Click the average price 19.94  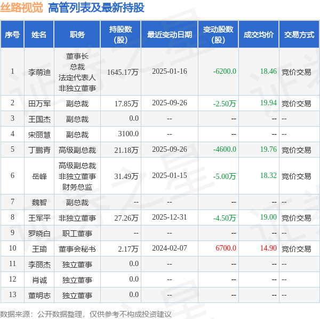(268, 103)
